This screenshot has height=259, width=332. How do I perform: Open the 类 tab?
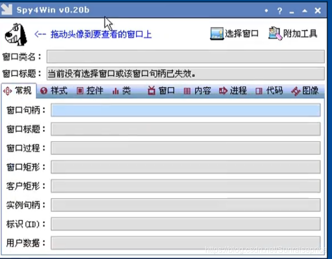coord(122,91)
